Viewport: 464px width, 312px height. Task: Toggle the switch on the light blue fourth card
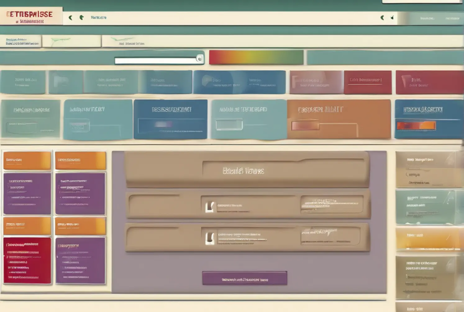pos(229,125)
